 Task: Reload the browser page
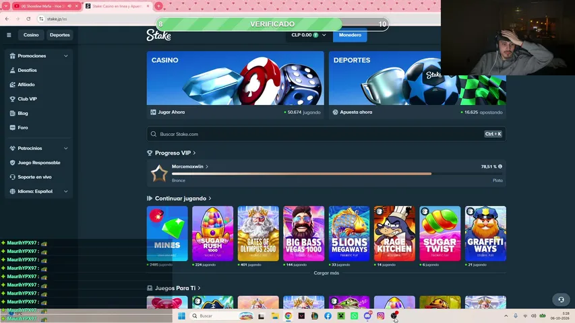28,19
